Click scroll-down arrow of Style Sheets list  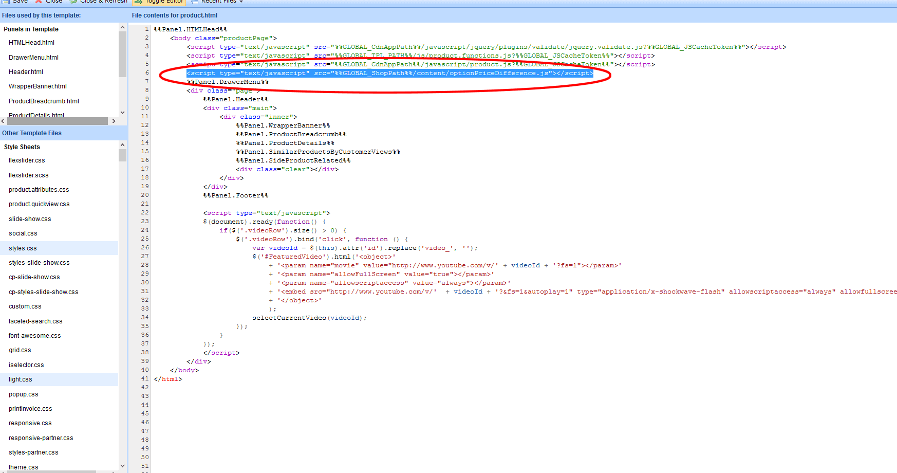coord(122,466)
